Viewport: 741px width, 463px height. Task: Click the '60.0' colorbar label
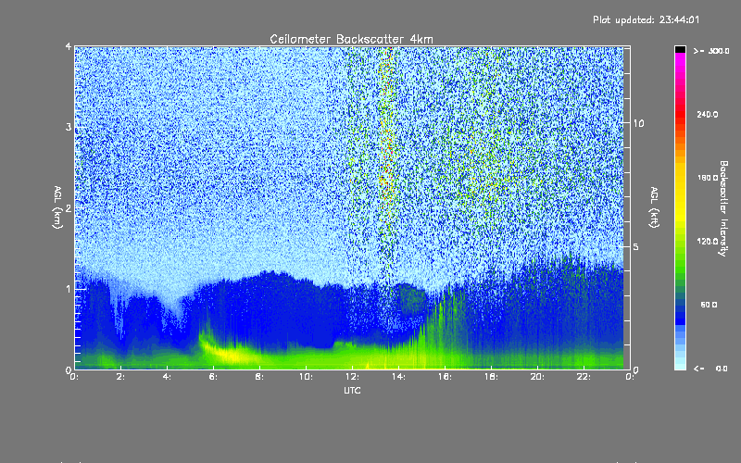pyautogui.click(x=709, y=305)
